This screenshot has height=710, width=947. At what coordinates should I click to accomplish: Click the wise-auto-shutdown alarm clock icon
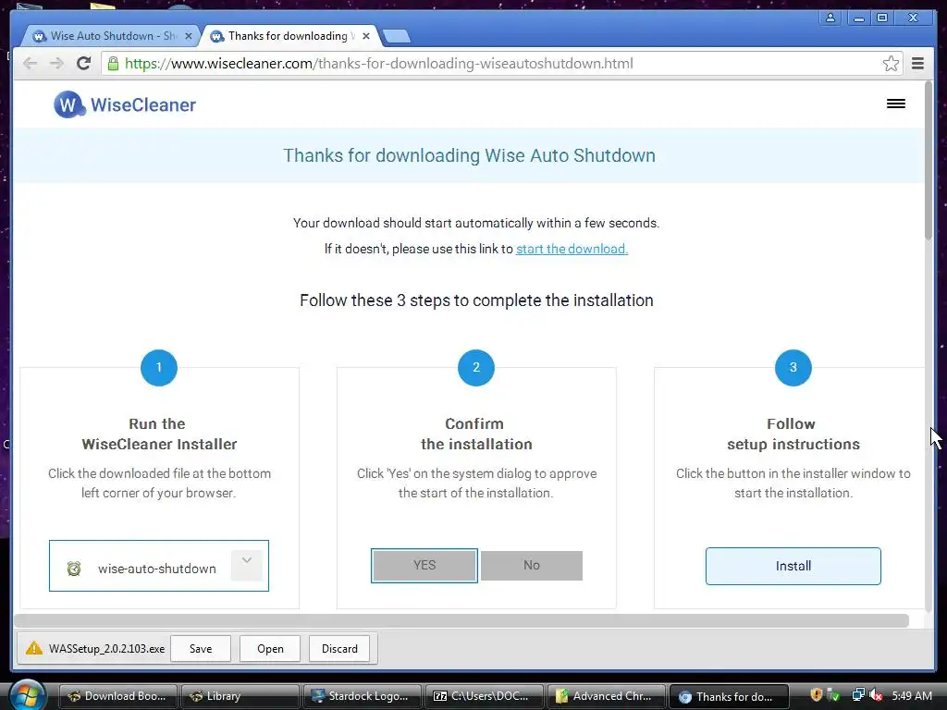(74, 569)
